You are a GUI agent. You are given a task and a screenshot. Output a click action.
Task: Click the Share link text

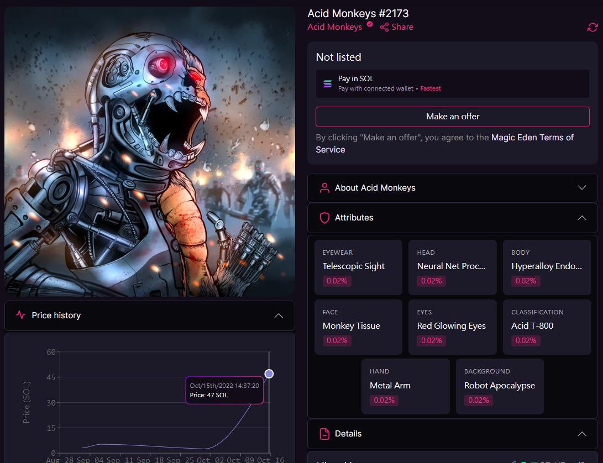coord(402,27)
